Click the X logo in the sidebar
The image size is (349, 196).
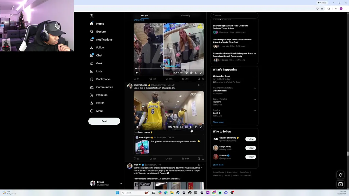tap(92, 16)
